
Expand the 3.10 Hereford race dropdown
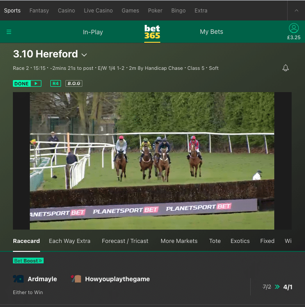point(84,55)
